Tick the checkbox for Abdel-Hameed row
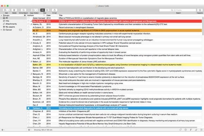Viewport: 204px width, 136px height. tap(28, 18)
